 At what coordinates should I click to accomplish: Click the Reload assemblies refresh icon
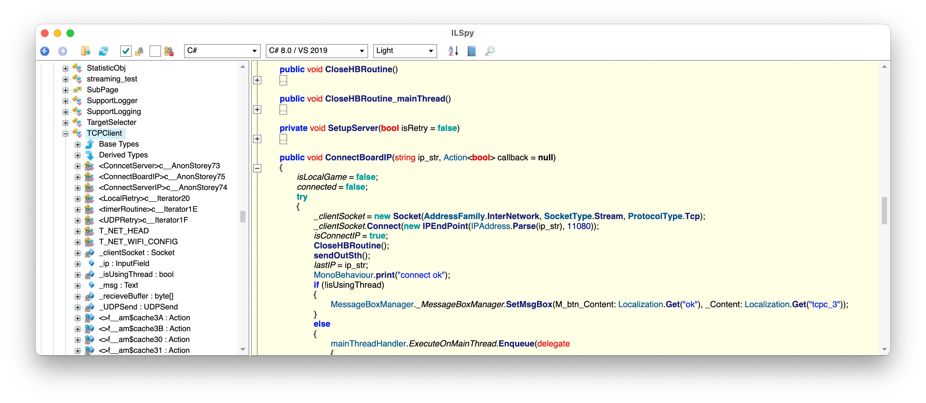click(x=104, y=51)
